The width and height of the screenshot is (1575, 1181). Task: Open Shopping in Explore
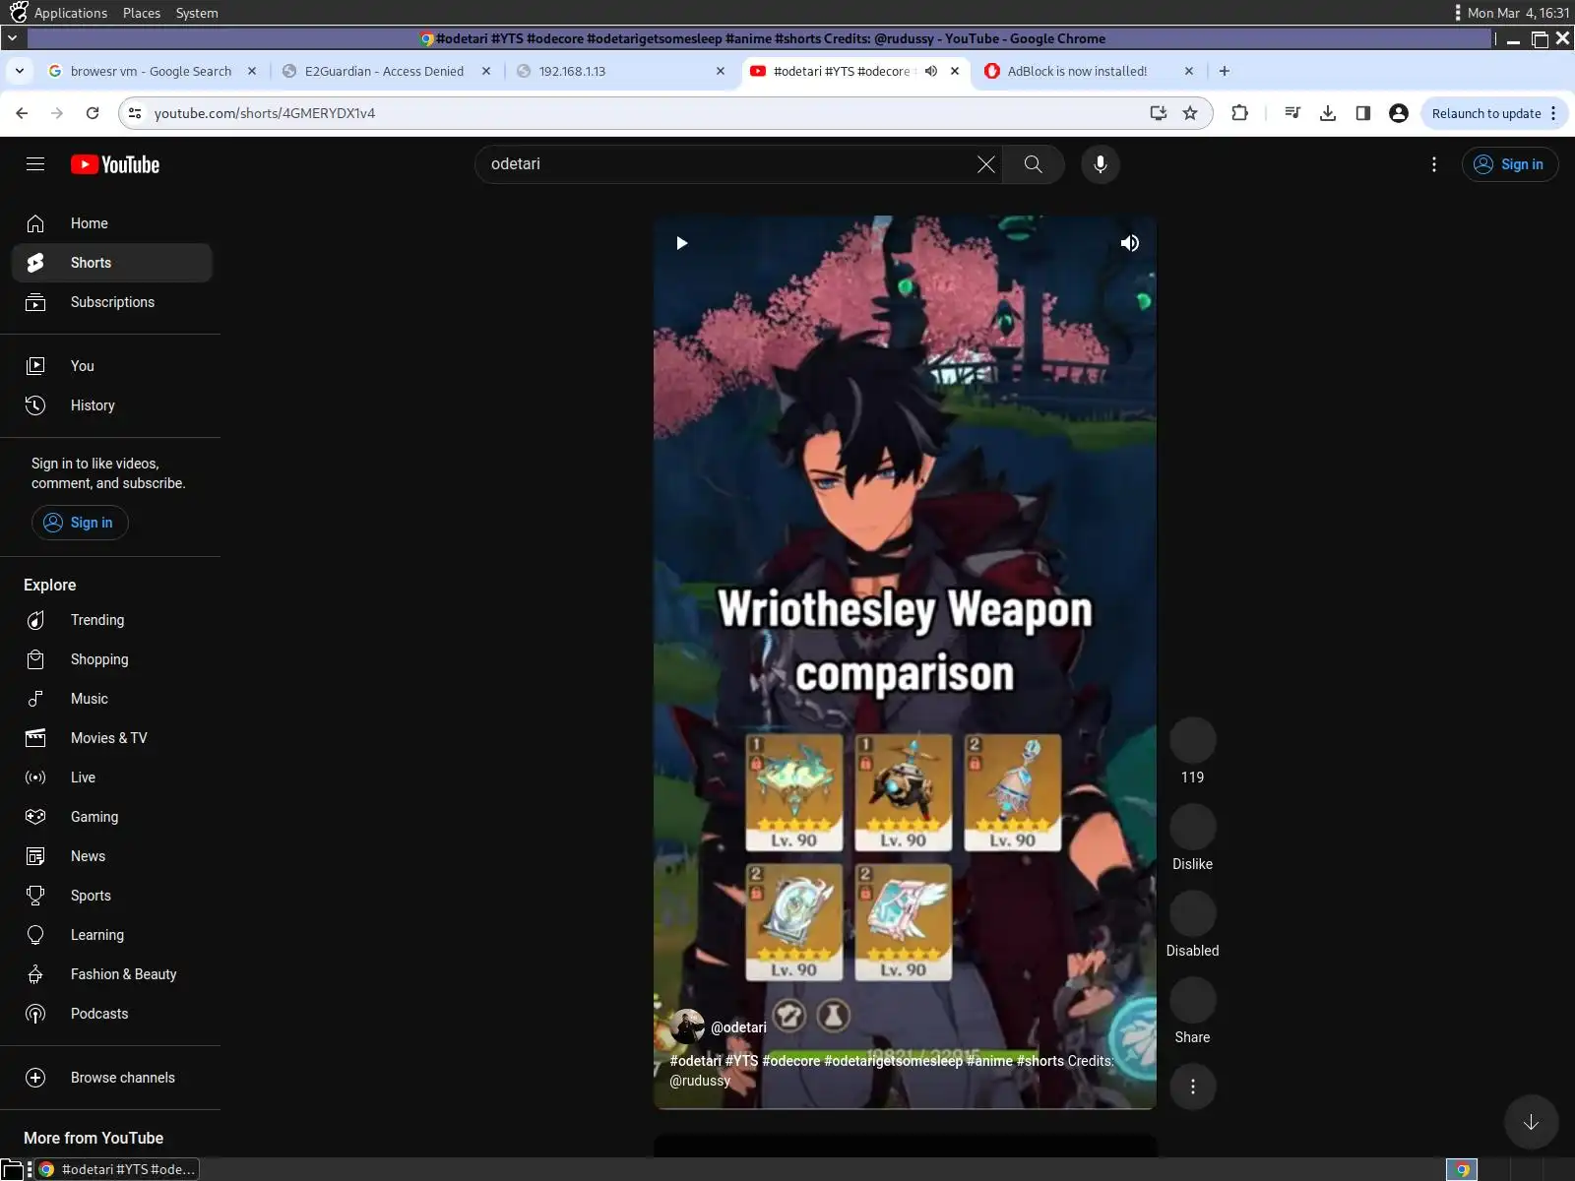coord(112,659)
